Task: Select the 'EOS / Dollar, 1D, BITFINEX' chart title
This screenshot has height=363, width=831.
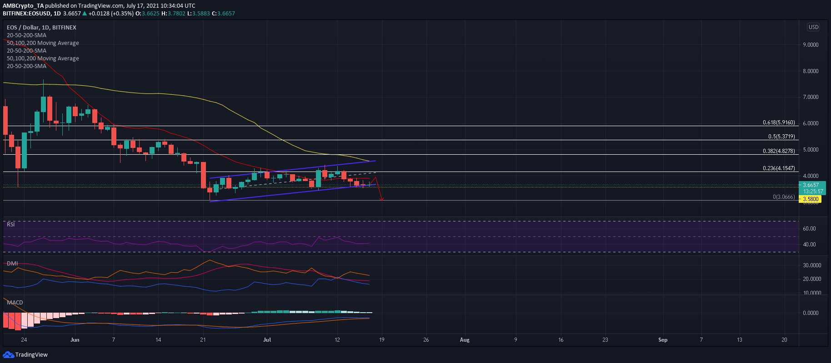Action: coord(41,28)
